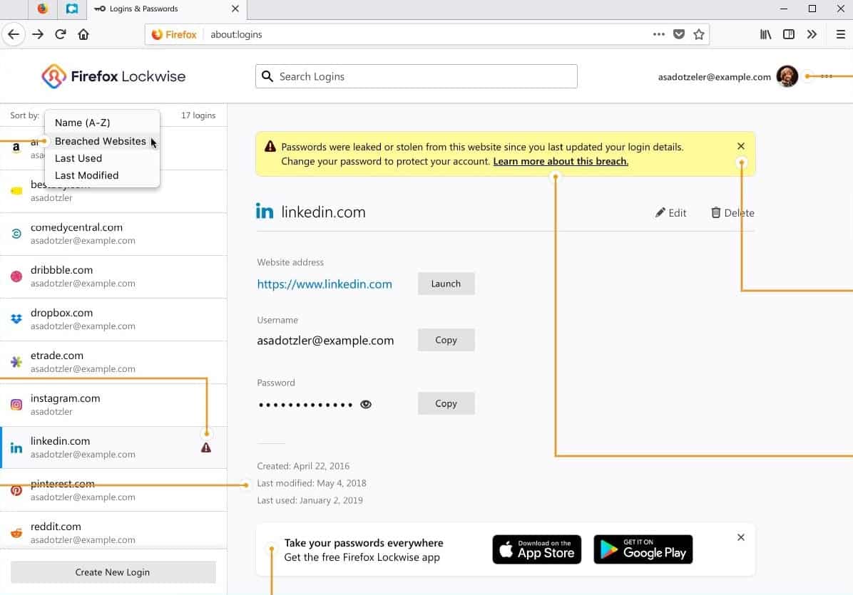
Task: Open the Learn more about this breach link
Action: (x=561, y=161)
